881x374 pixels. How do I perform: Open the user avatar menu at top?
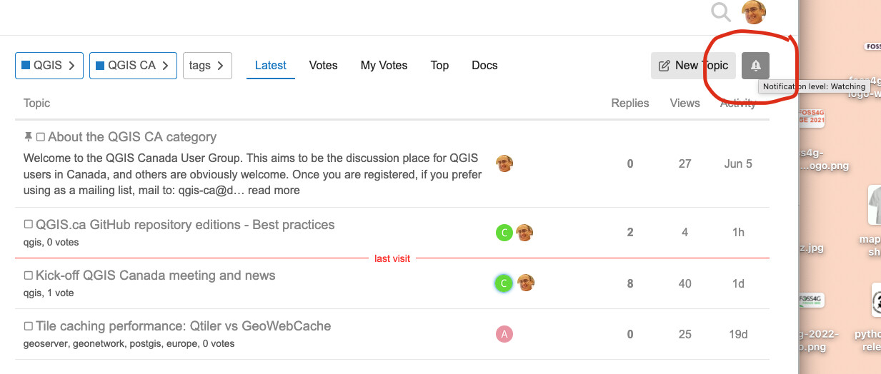(x=754, y=11)
